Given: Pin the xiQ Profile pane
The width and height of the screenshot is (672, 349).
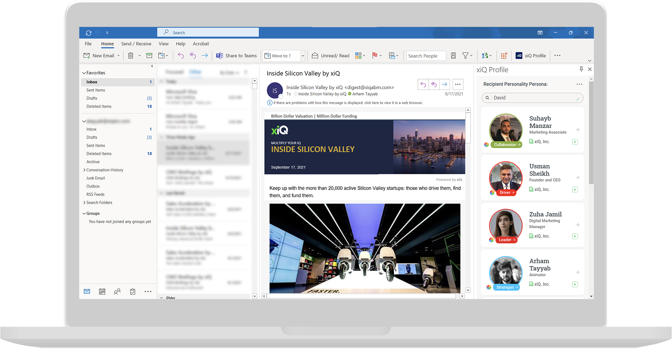Looking at the screenshot, I should [581, 69].
